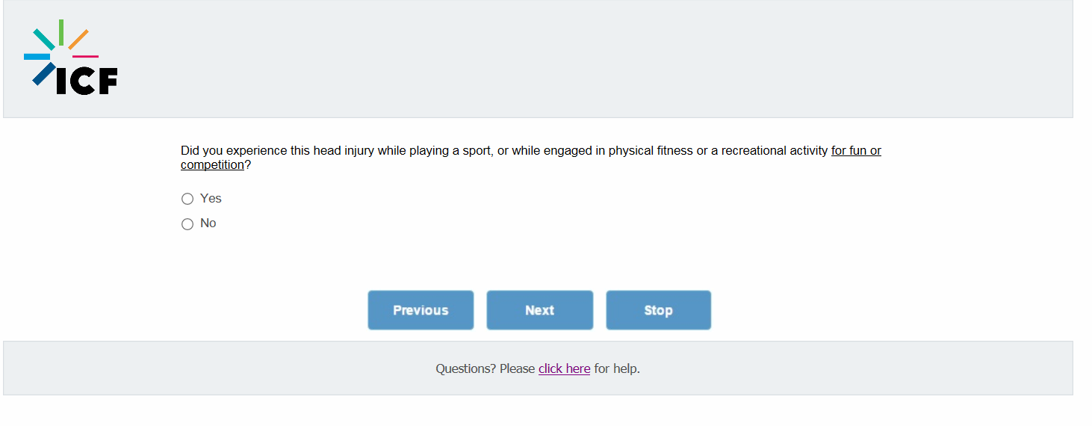This screenshot has height=426, width=1092.
Task: Click the green ray of the ICF logo
Action: [61, 31]
